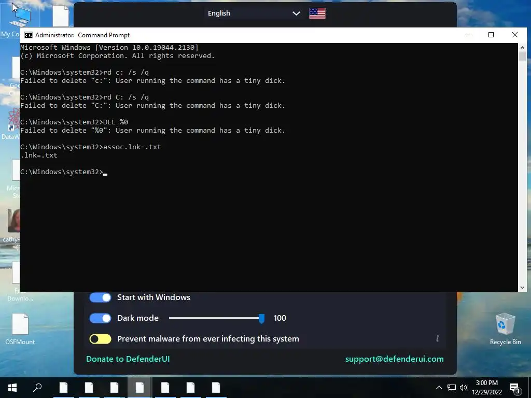The height and width of the screenshot is (398, 531).
Task: Click the taskbar clock showing 3:00 PM
Action: 486,388
